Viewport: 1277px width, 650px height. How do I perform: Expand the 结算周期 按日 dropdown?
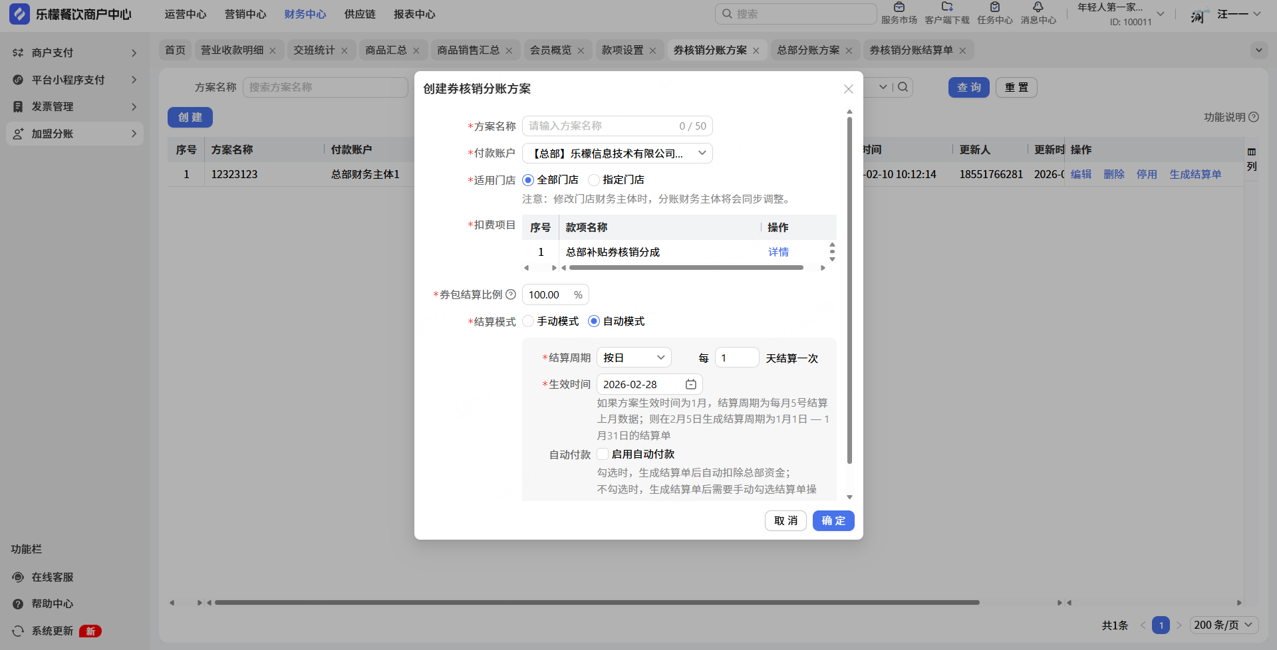(x=633, y=358)
